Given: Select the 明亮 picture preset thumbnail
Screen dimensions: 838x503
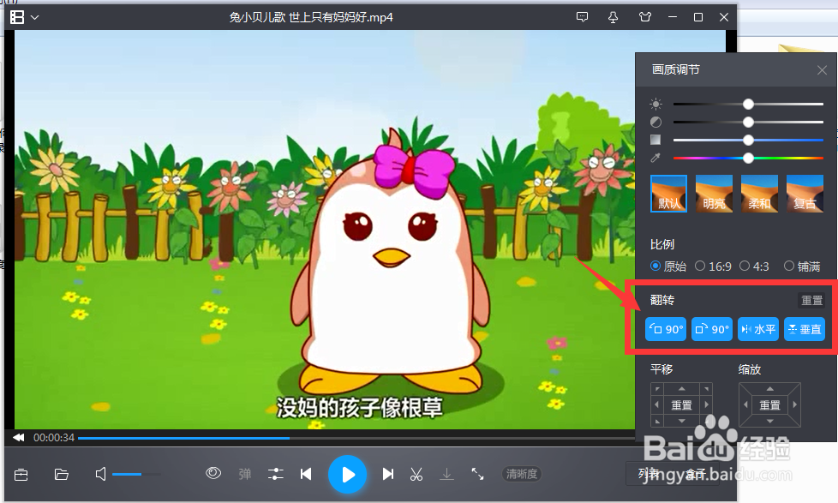Looking at the screenshot, I should click(714, 194).
